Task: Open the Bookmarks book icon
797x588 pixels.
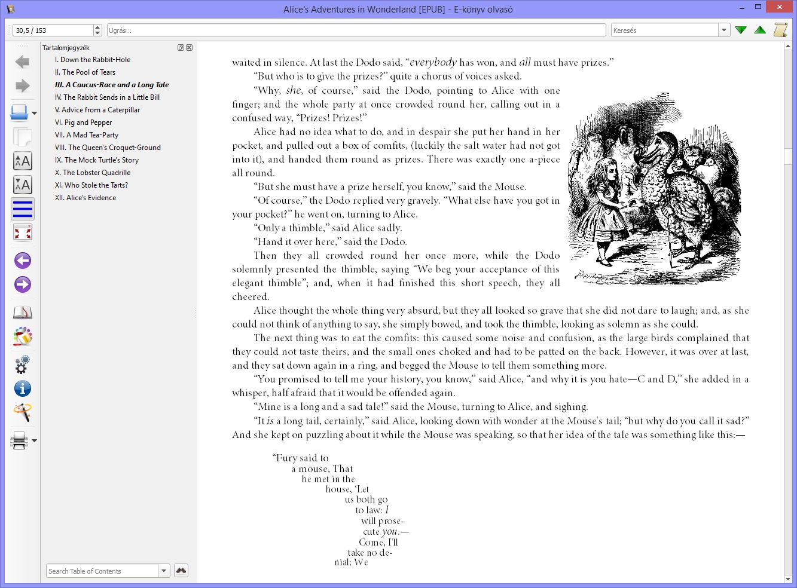Action: pos(22,313)
